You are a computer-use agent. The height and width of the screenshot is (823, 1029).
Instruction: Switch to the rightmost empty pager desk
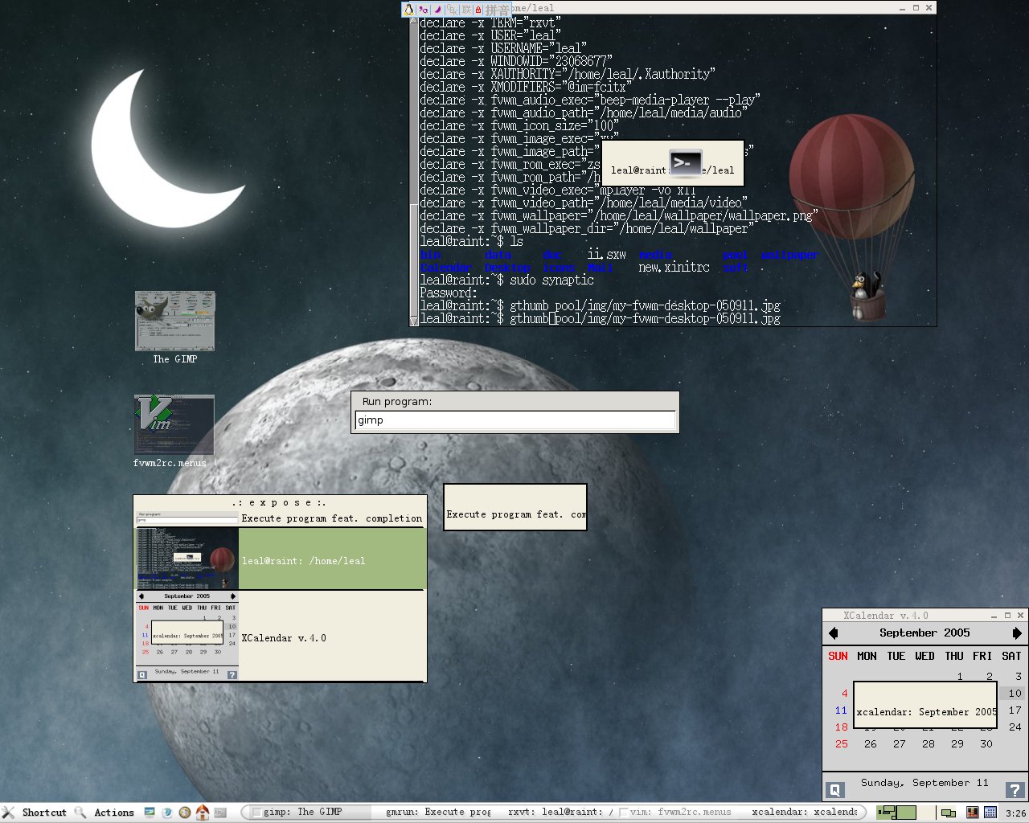click(x=927, y=813)
